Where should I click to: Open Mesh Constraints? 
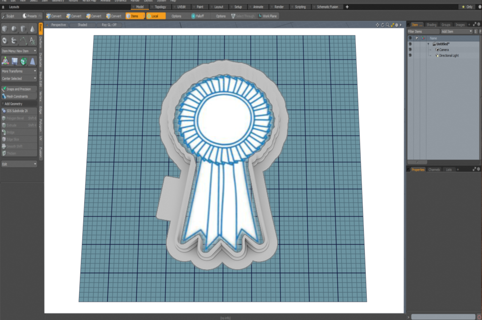(19, 96)
